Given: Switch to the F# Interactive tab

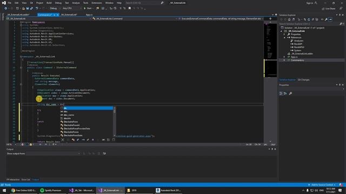Looking at the screenshot, I should pyautogui.click(x=13, y=179).
